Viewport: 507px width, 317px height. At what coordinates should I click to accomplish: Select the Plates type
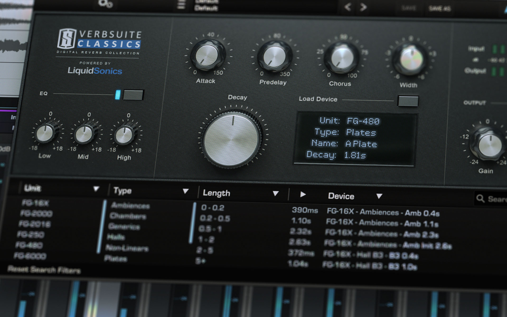click(x=115, y=259)
